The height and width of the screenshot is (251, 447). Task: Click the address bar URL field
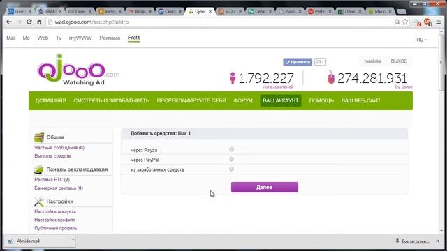219,22
